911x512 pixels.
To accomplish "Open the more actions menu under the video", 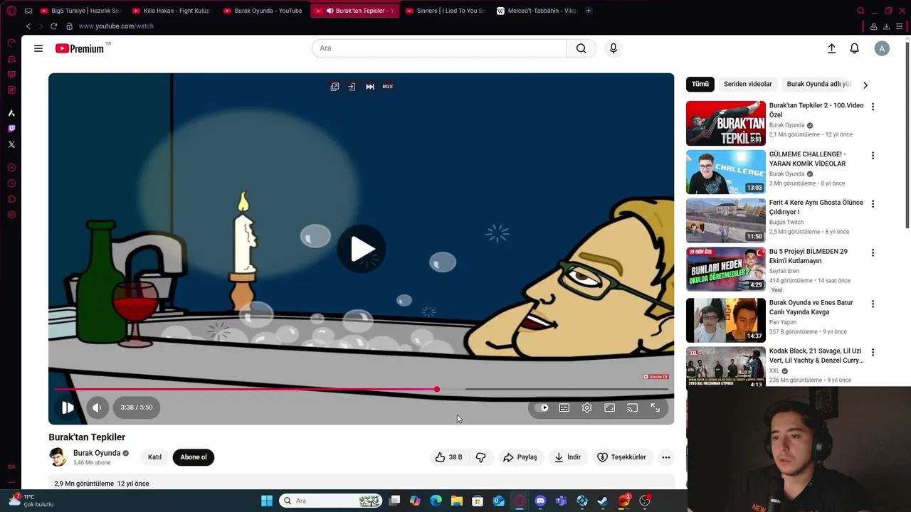I will coord(666,457).
